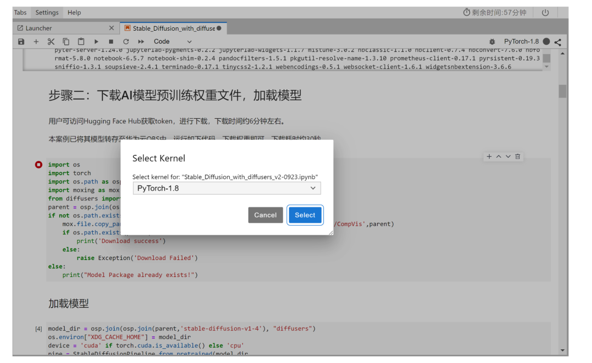Click the 'Model Package already exists!' print line
Image resolution: width=592 pixels, height=363 pixels.
point(130,275)
